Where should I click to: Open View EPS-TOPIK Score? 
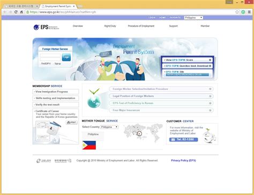pyautogui.click(x=188, y=60)
